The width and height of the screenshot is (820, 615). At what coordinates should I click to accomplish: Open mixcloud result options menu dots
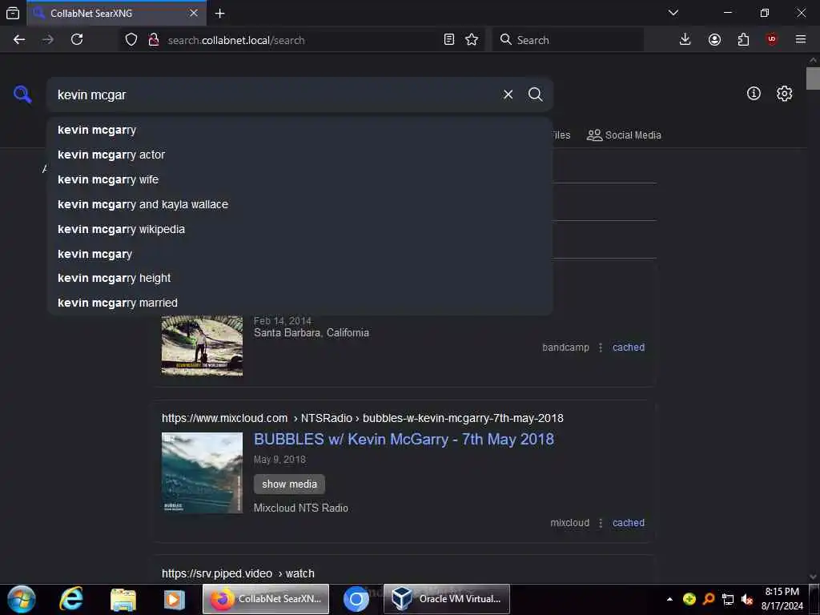coord(601,522)
